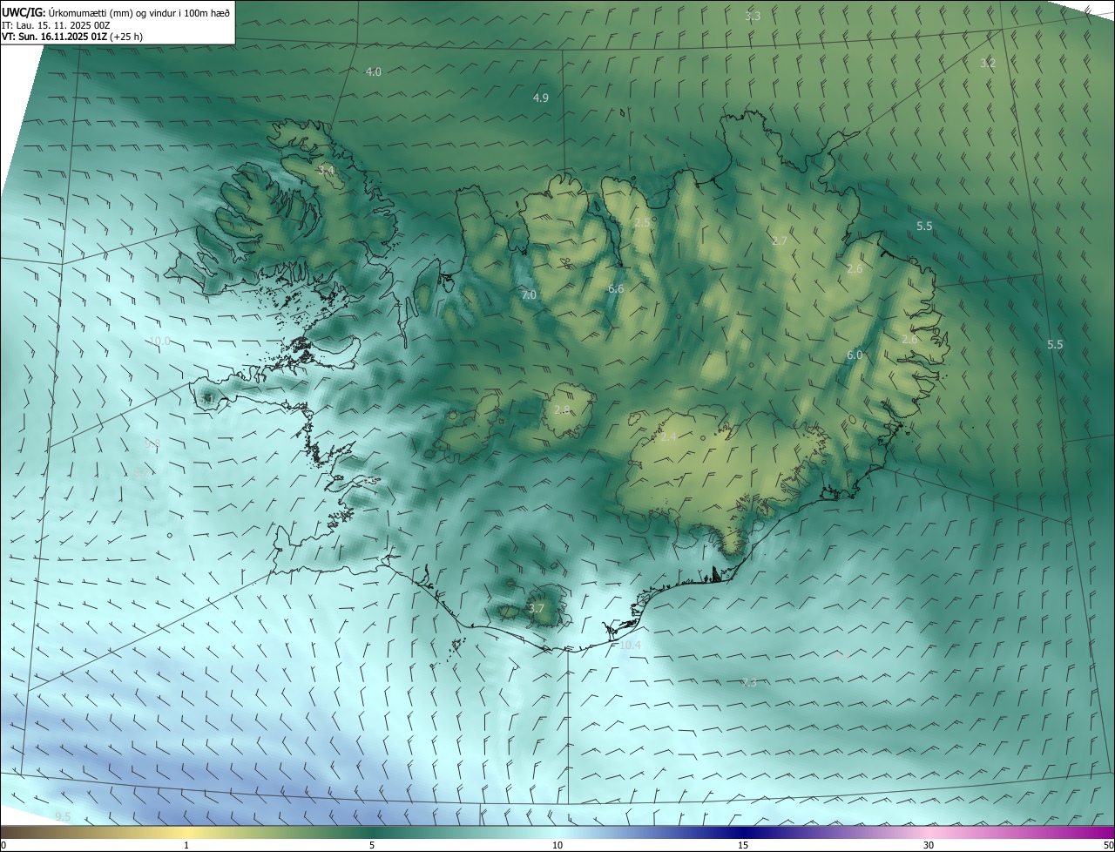This screenshot has height=852, width=1115.
Task: Click the colorbar tick label 5
Action: coord(372,845)
